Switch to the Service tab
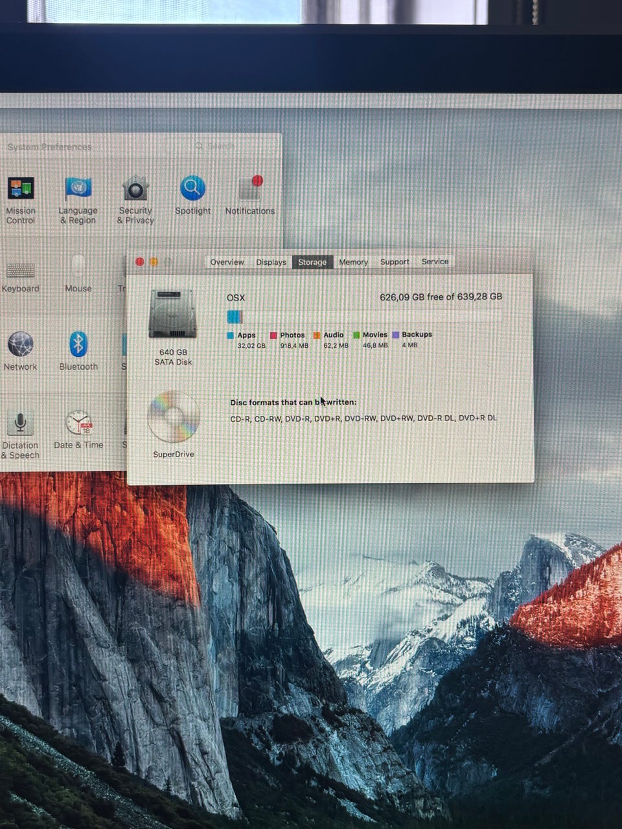 (435, 262)
